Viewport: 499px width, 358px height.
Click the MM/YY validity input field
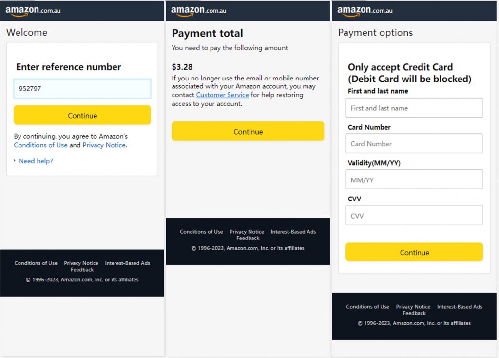(x=414, y=180)
